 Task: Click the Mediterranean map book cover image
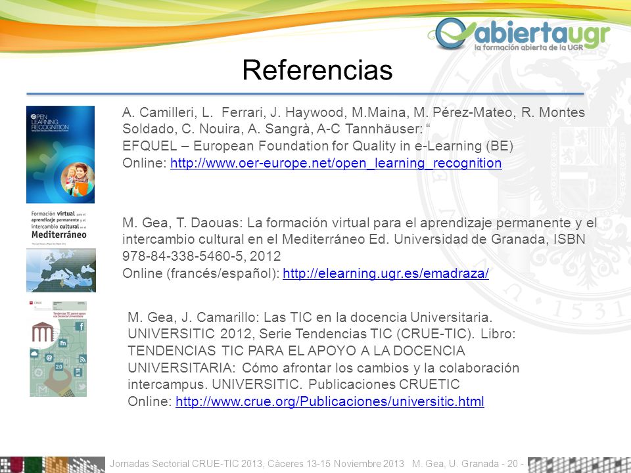61,270
